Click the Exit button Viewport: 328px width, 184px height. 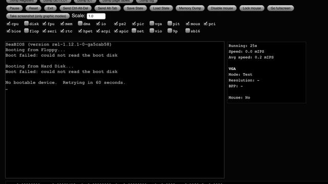point(50,8)
